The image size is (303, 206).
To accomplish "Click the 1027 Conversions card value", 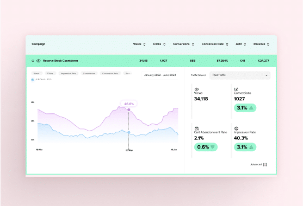I will point(239,99).
